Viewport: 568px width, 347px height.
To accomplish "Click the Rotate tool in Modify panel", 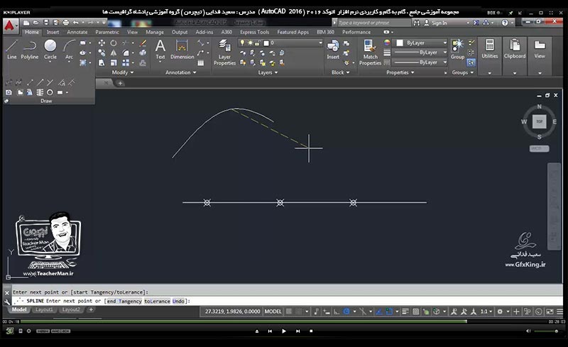I will 114,43.
